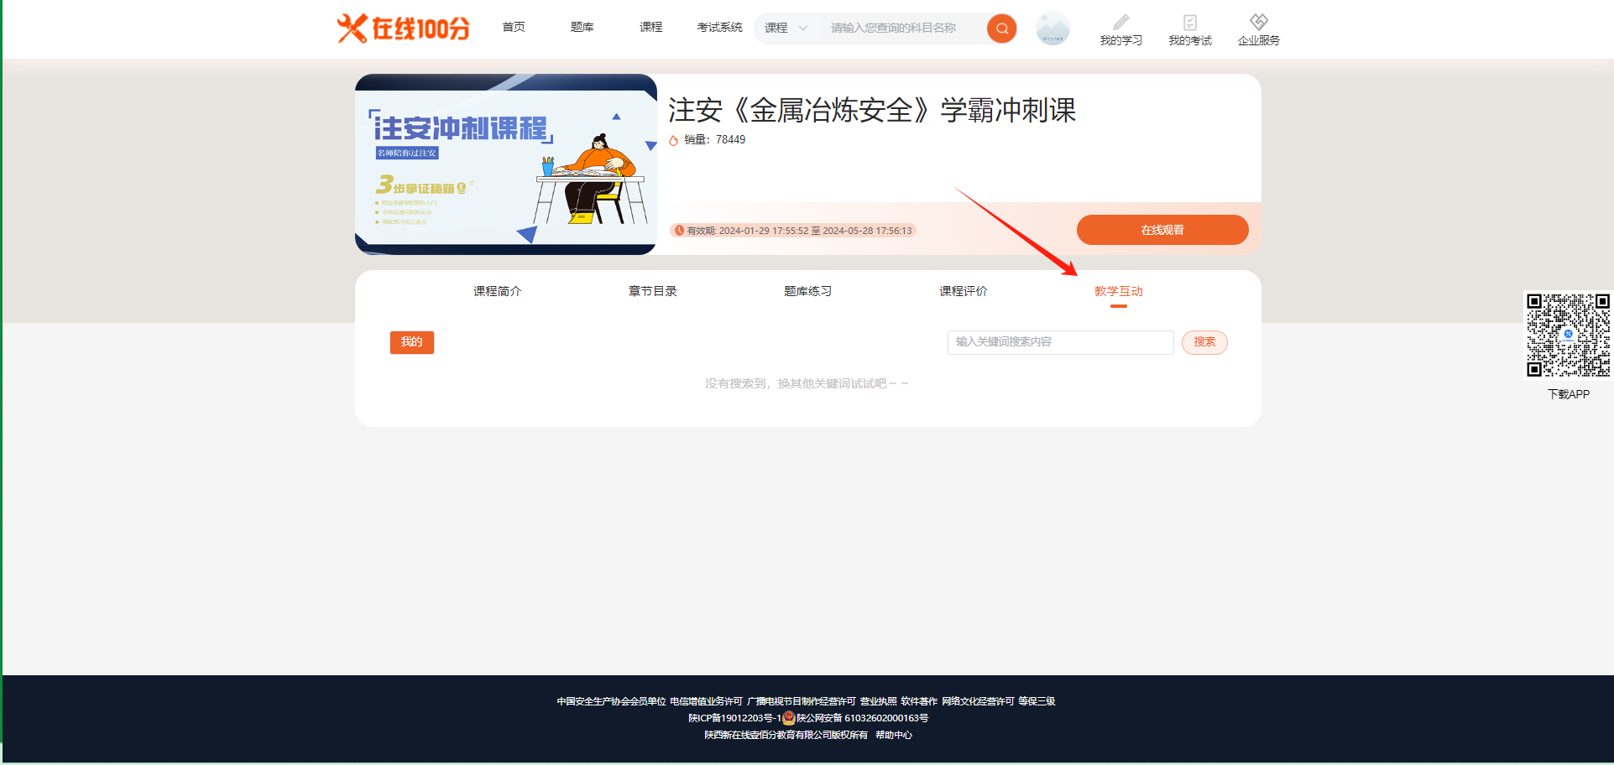
Task: Open 陕公网安备 61032602000163号 link
Action: pyautogui.click(x=862, y=718)
